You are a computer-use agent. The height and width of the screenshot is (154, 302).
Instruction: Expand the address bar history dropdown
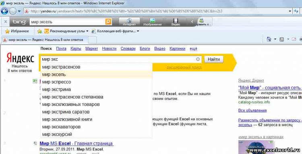(290, 11)
